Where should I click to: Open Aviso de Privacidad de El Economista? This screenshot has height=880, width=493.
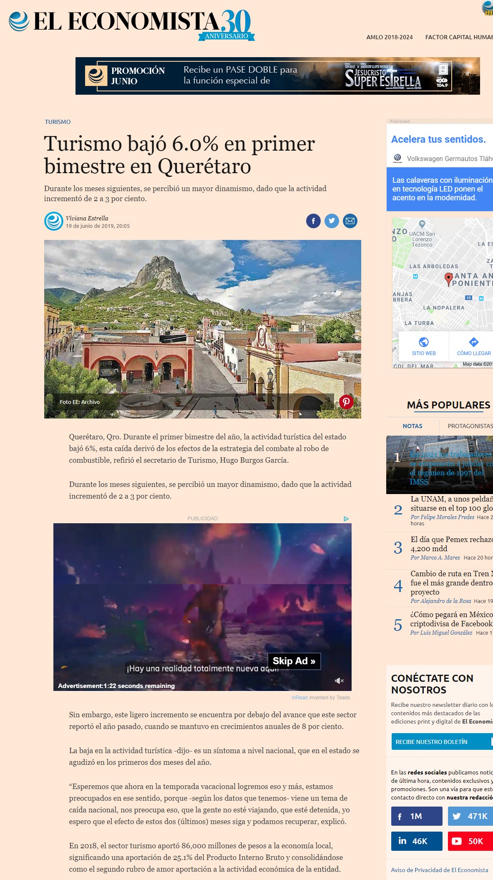[440, 870]
